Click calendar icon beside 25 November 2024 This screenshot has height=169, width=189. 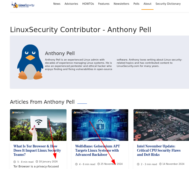[99, 164]
